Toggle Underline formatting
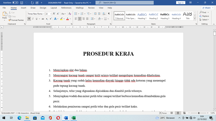216x121 pixels. click(37, 19)
